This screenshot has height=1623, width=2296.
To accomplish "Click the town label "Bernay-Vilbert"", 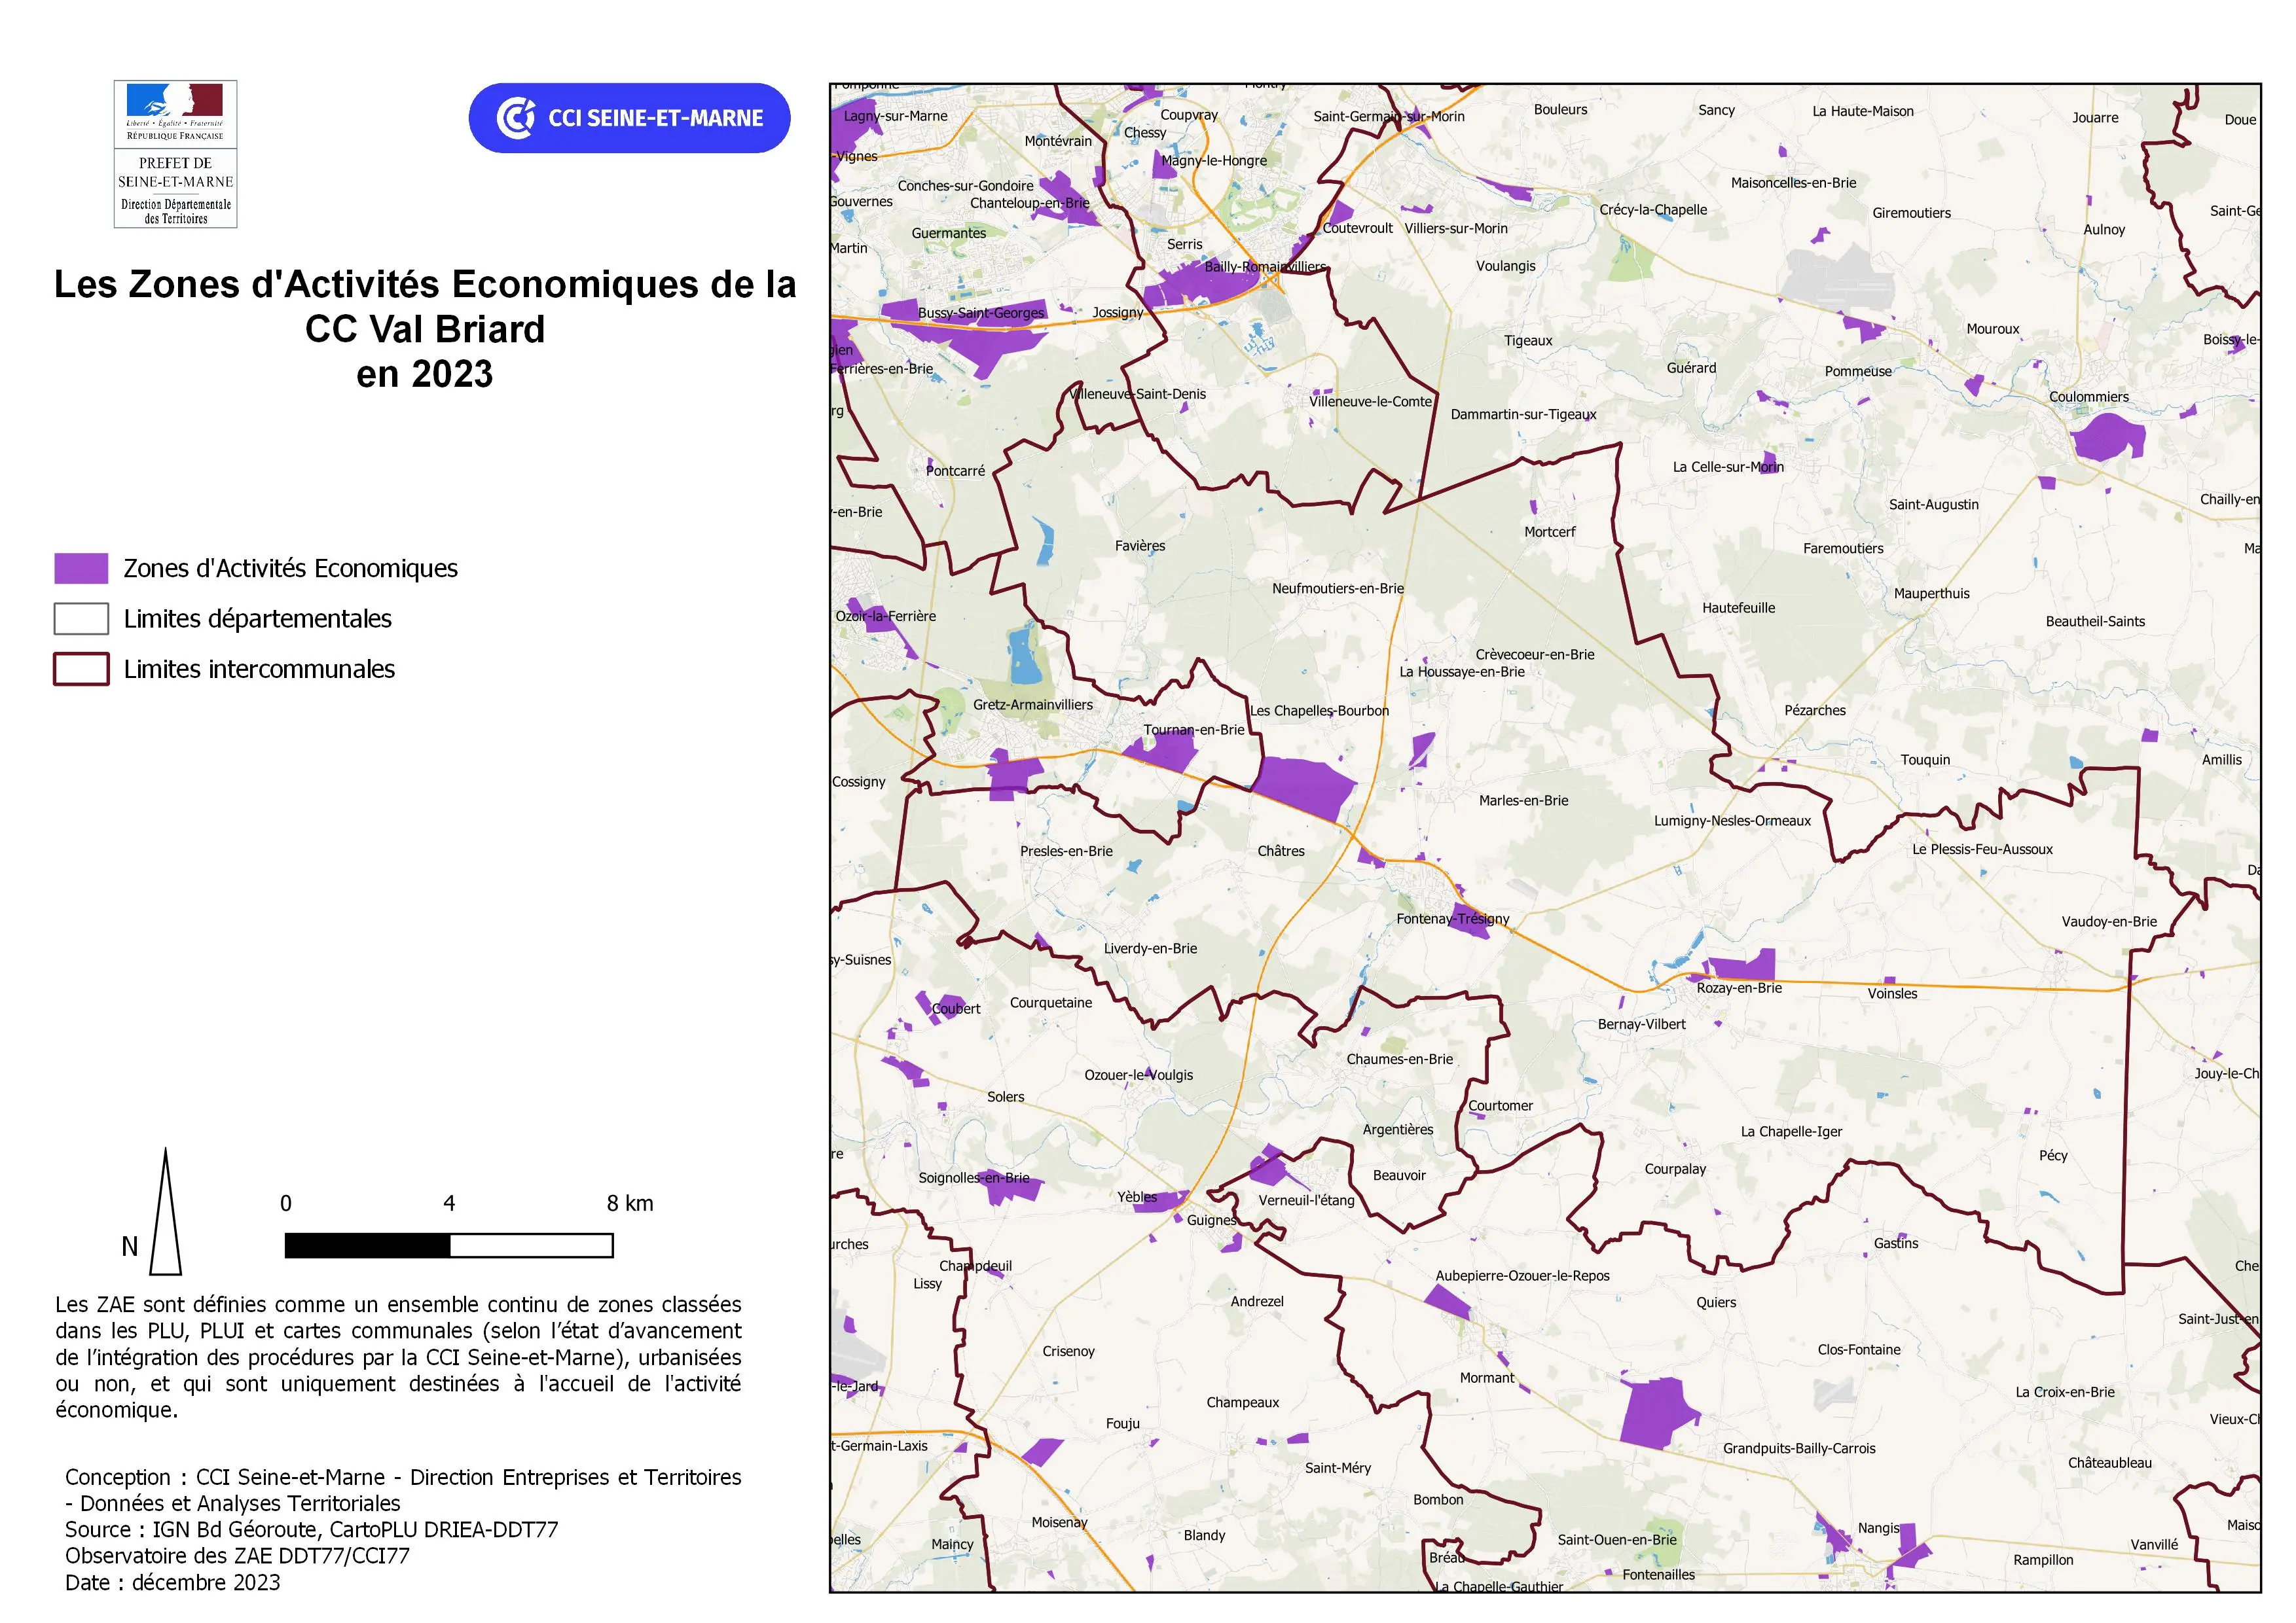I will point(1641,1024).
